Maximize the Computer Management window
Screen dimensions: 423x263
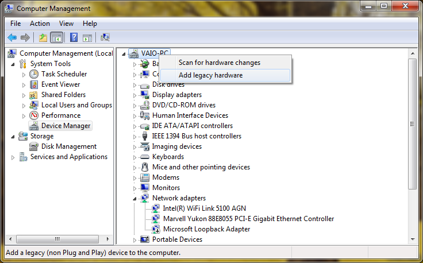384,6
